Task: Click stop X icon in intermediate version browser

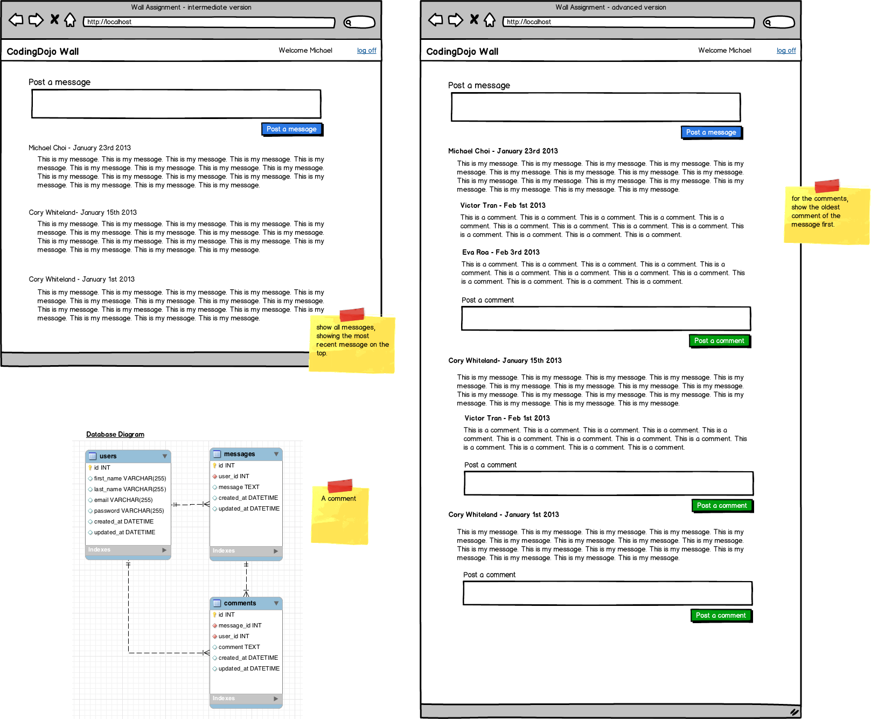Action: 54,19
